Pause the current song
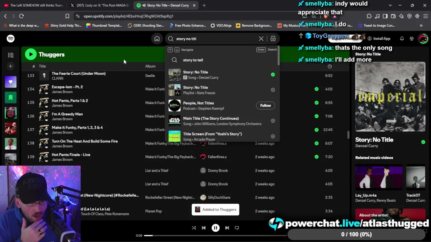This screenshot has height=242, width=431. (215, 228)
